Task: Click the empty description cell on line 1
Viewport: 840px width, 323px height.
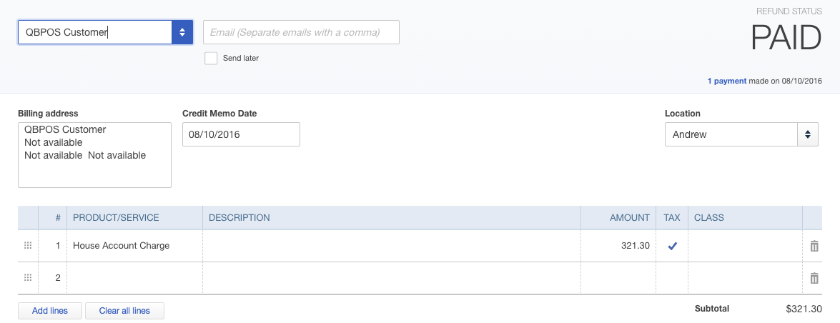Action: [392, 246]
